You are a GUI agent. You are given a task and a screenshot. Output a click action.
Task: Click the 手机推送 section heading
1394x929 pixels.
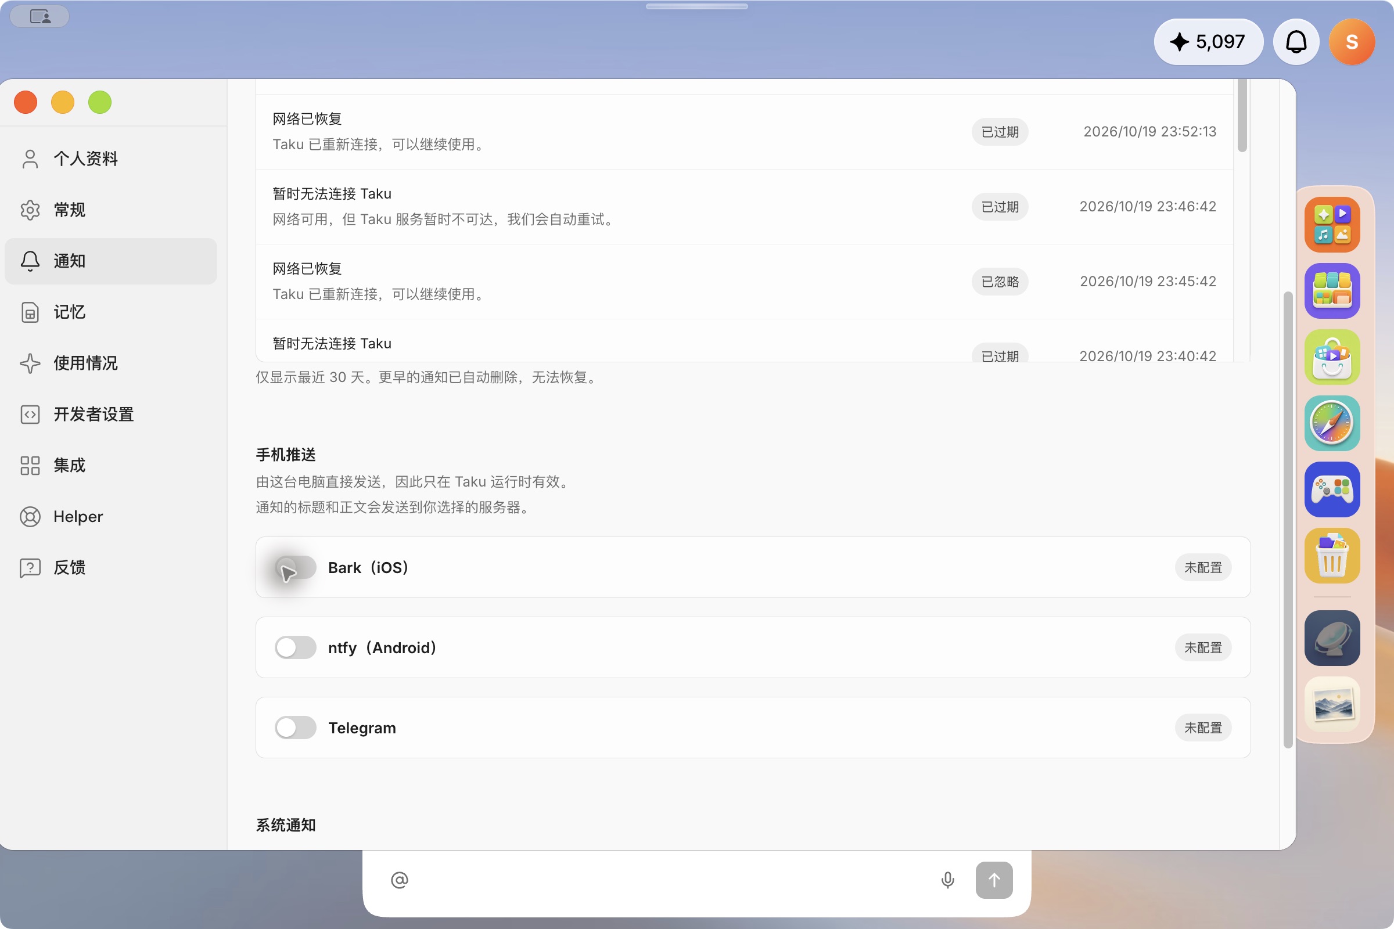click(286, 455)
